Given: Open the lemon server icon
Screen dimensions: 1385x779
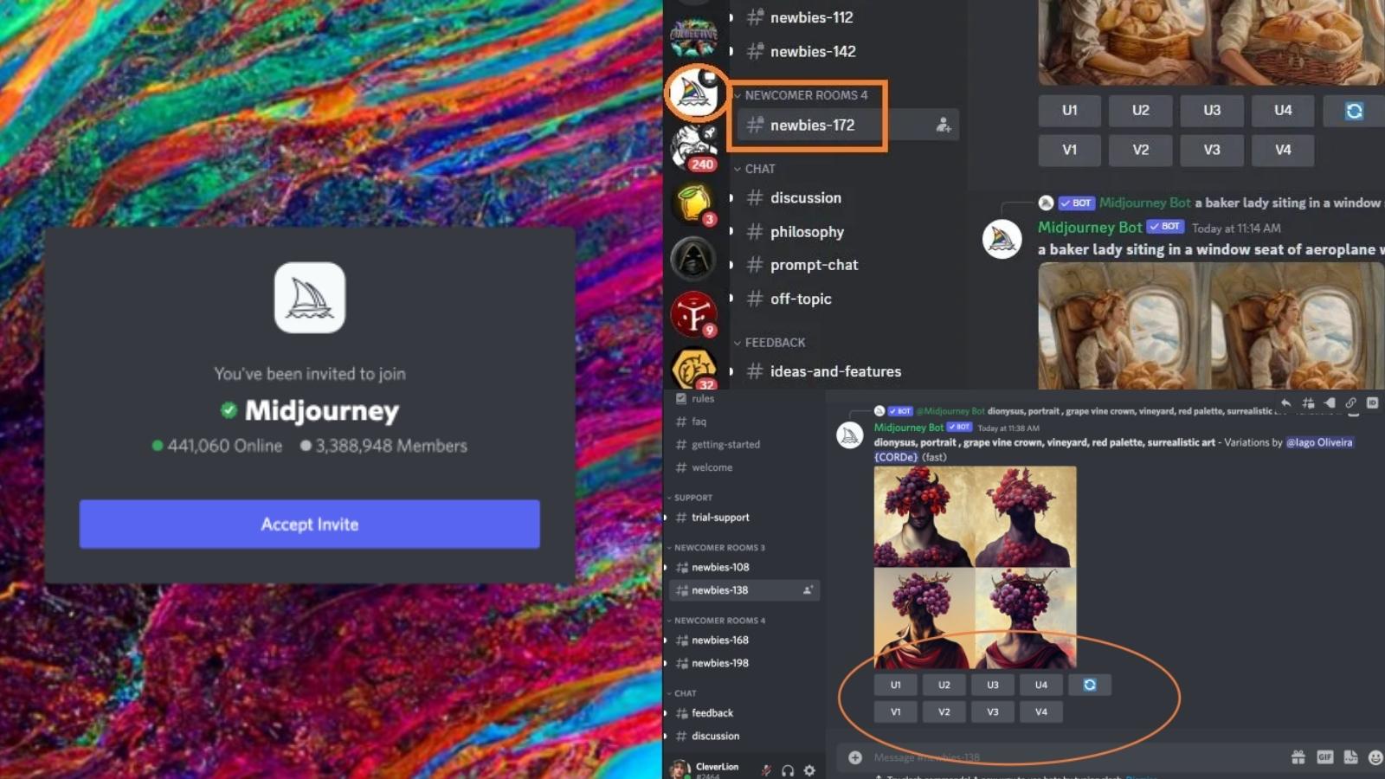Looking at the screenshot, I should click(693, 203).
